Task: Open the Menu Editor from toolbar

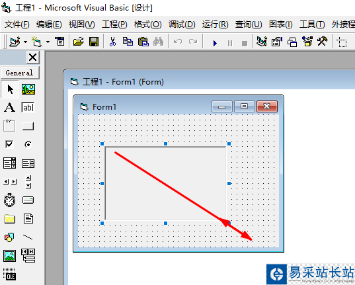Action: pos(60,42)
